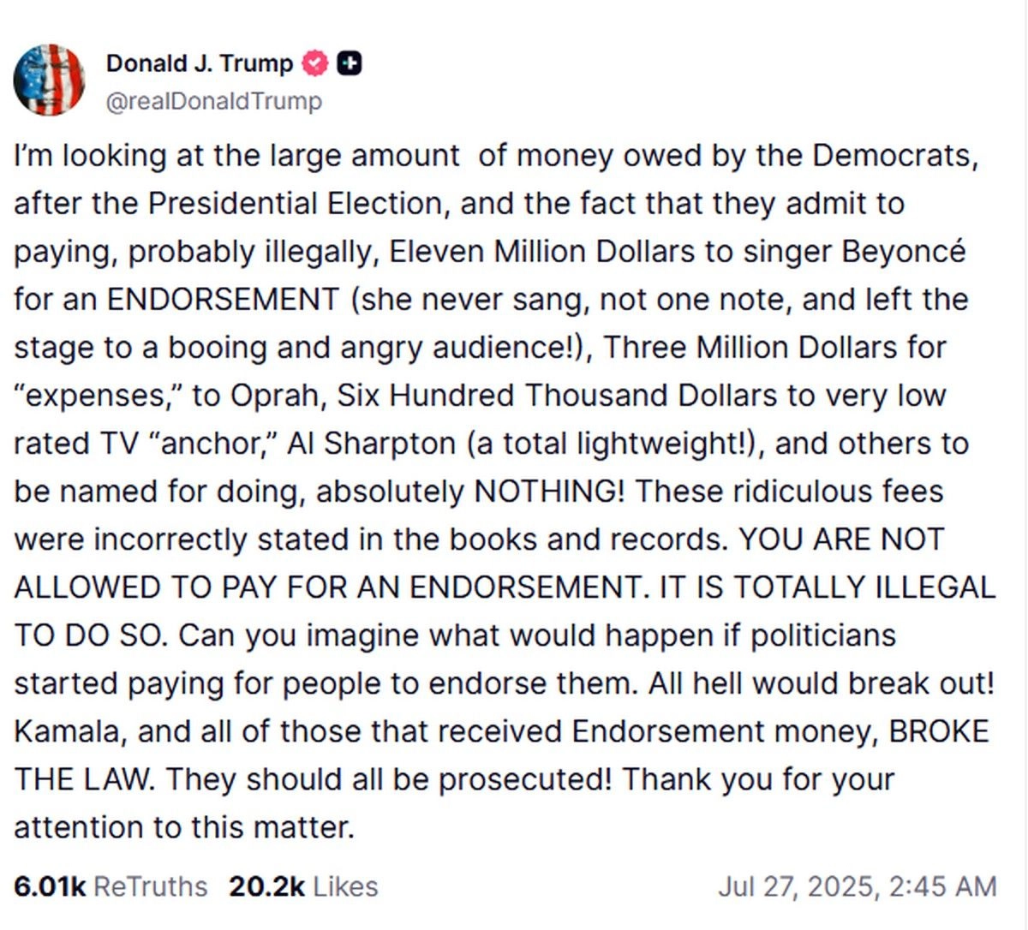Click the word "Democrats" in the first line
This screenshot has width=1028, height=930.
[892, 156]
